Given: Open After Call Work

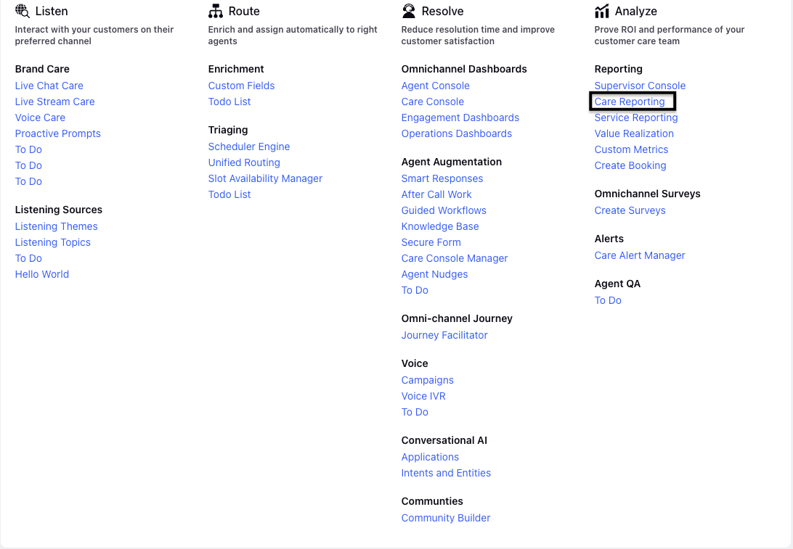Looking at the screenshot, I should pyautogui.click(x=436, y=194).
